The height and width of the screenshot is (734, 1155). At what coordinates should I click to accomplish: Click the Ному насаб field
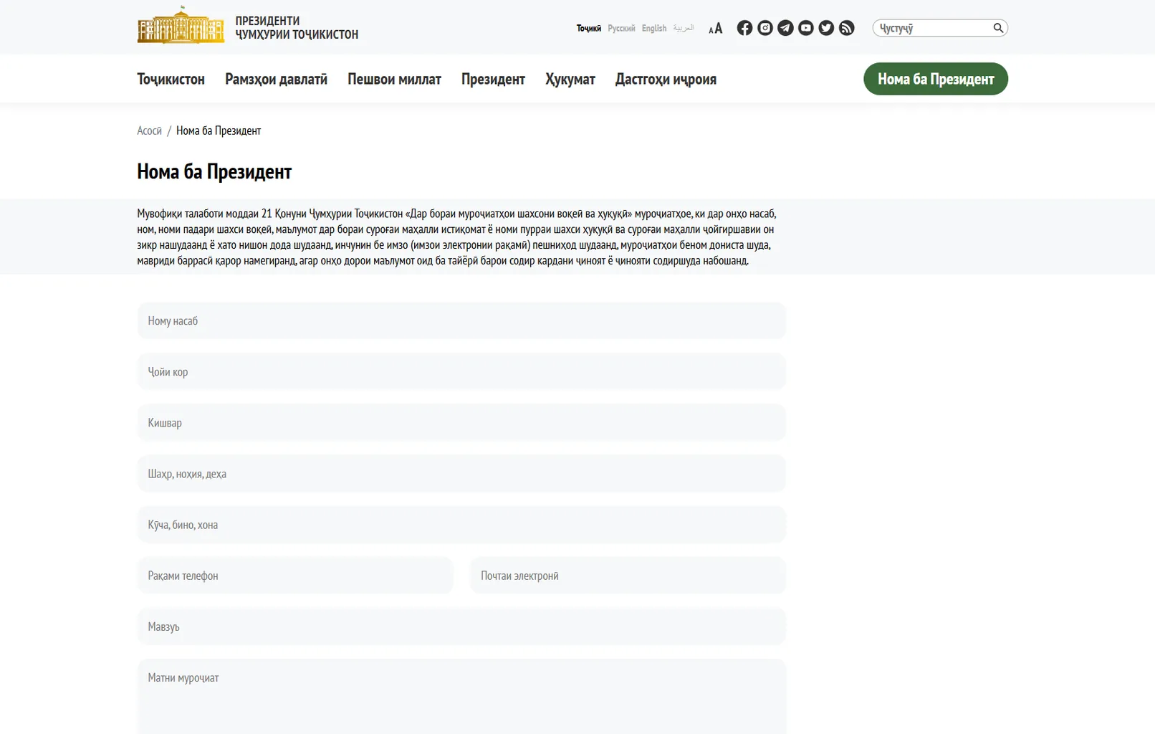(x=461, y=320)
